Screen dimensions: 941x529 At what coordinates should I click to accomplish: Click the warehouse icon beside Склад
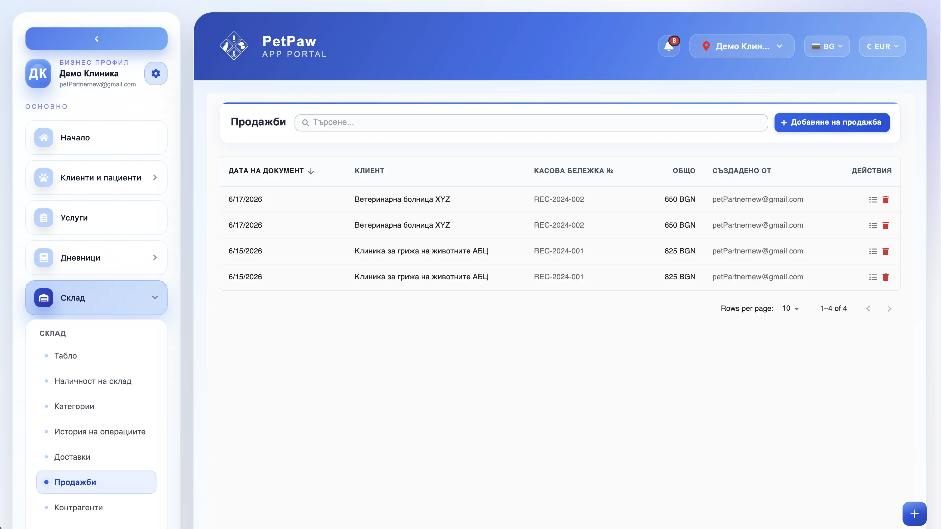(x=44, y=298)
